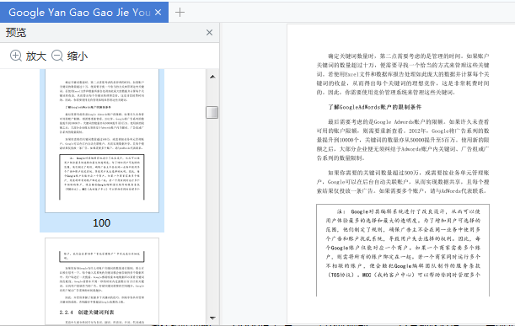
Task: Click the page number 100 label
Action: [x=101, y=223]
